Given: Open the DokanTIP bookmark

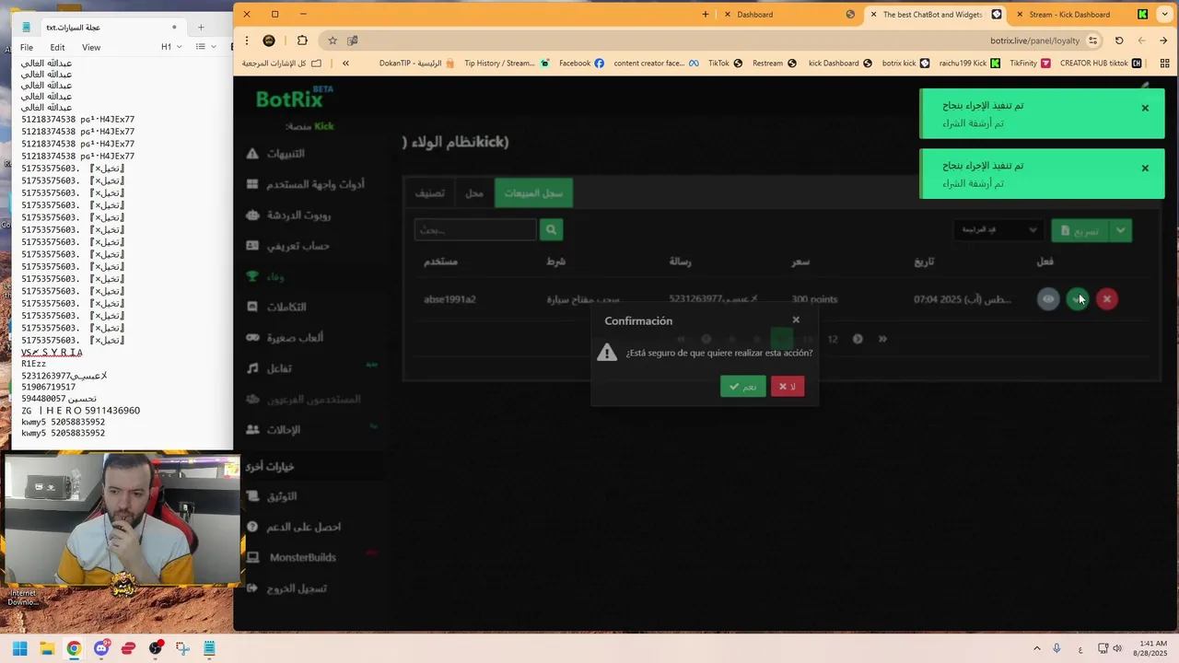Looking at the screenshot, I should (x=417, y=64).
